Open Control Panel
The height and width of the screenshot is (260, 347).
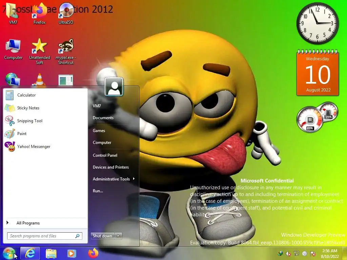click(x=105, y=155)
